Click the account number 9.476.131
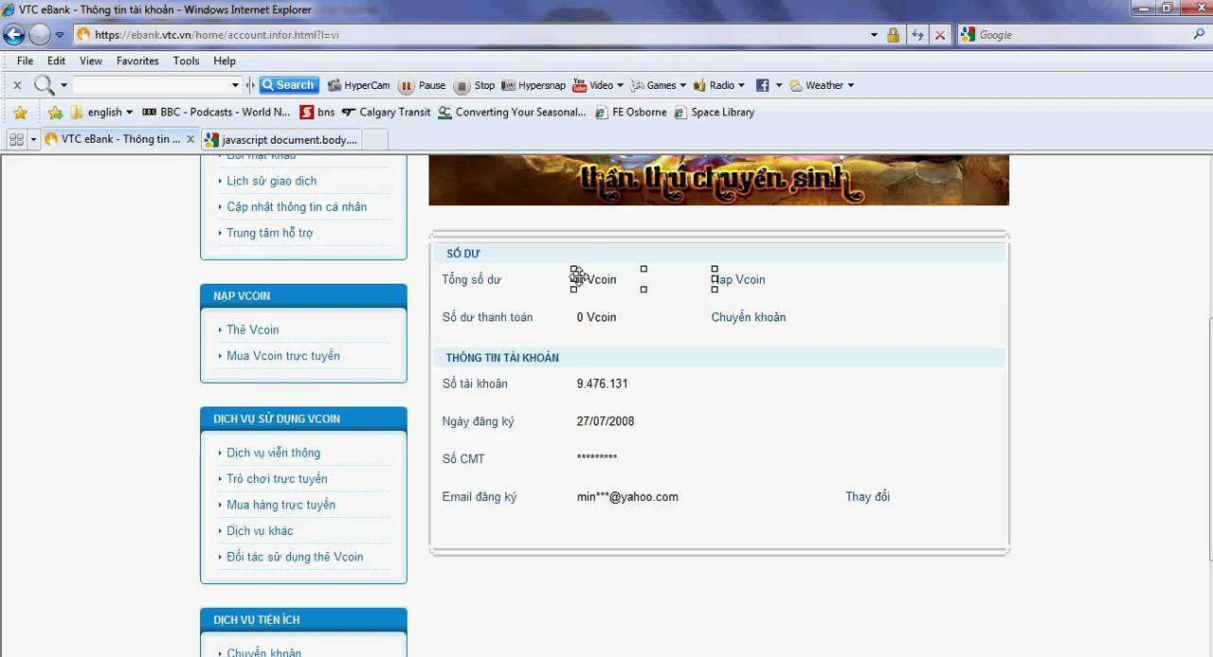Image resolution: width=1213 pixels, height=657 pixels. pyautogui.click(x=603, y=383)
